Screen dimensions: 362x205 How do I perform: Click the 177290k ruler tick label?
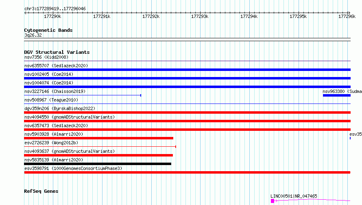tap(52, 16)
